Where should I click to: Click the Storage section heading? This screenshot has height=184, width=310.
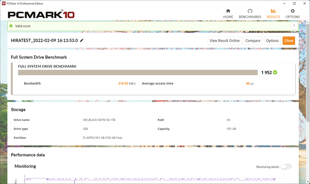tap(18, 109)
